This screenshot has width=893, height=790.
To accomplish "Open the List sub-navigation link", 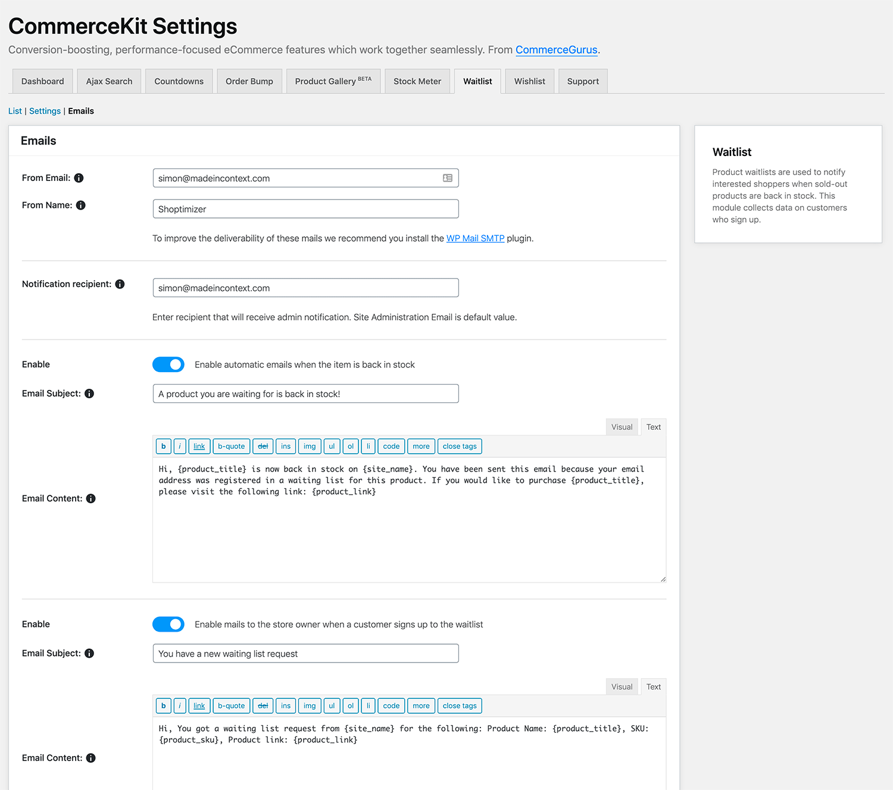I will 15,111.
